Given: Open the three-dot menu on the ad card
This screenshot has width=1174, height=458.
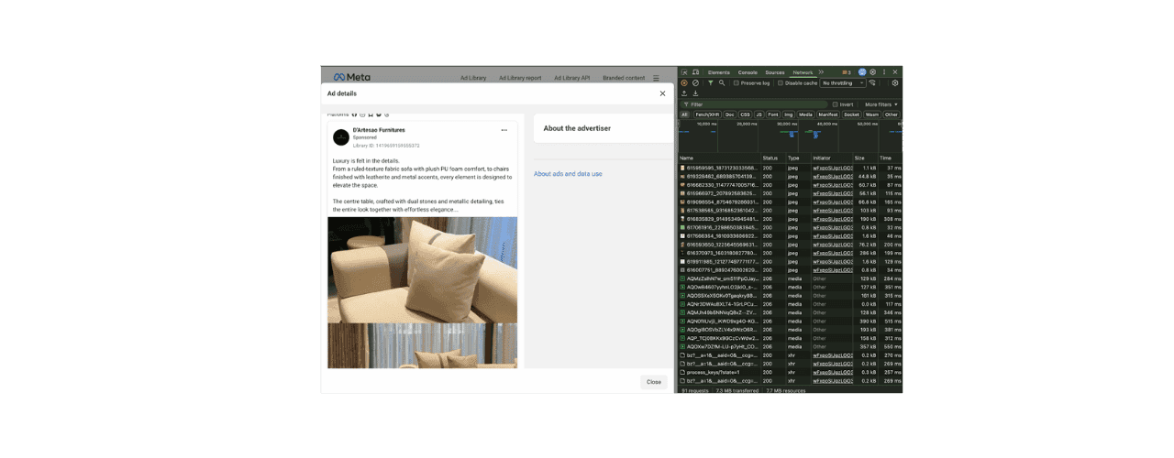Looking at the screenshot, I should pos(504,130).
